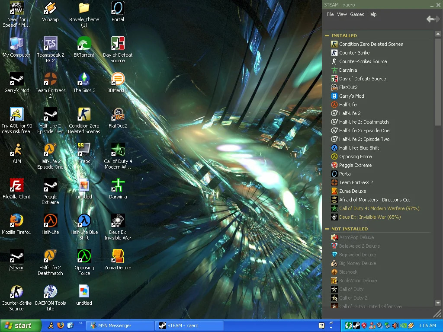This screenshot has width=443, height=332.
Task: Click the Windows Start button
Action: tap(20, 326)
